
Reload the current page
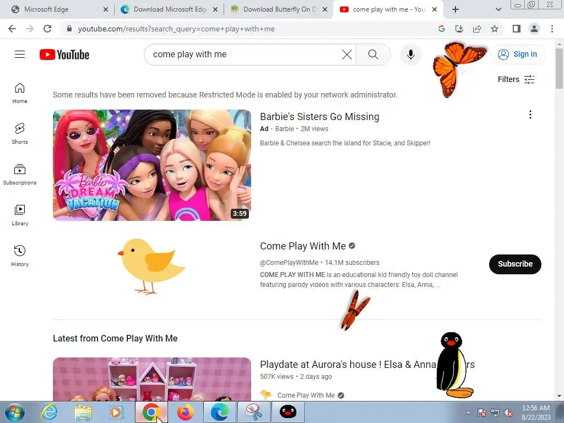[x=47, y=29]
